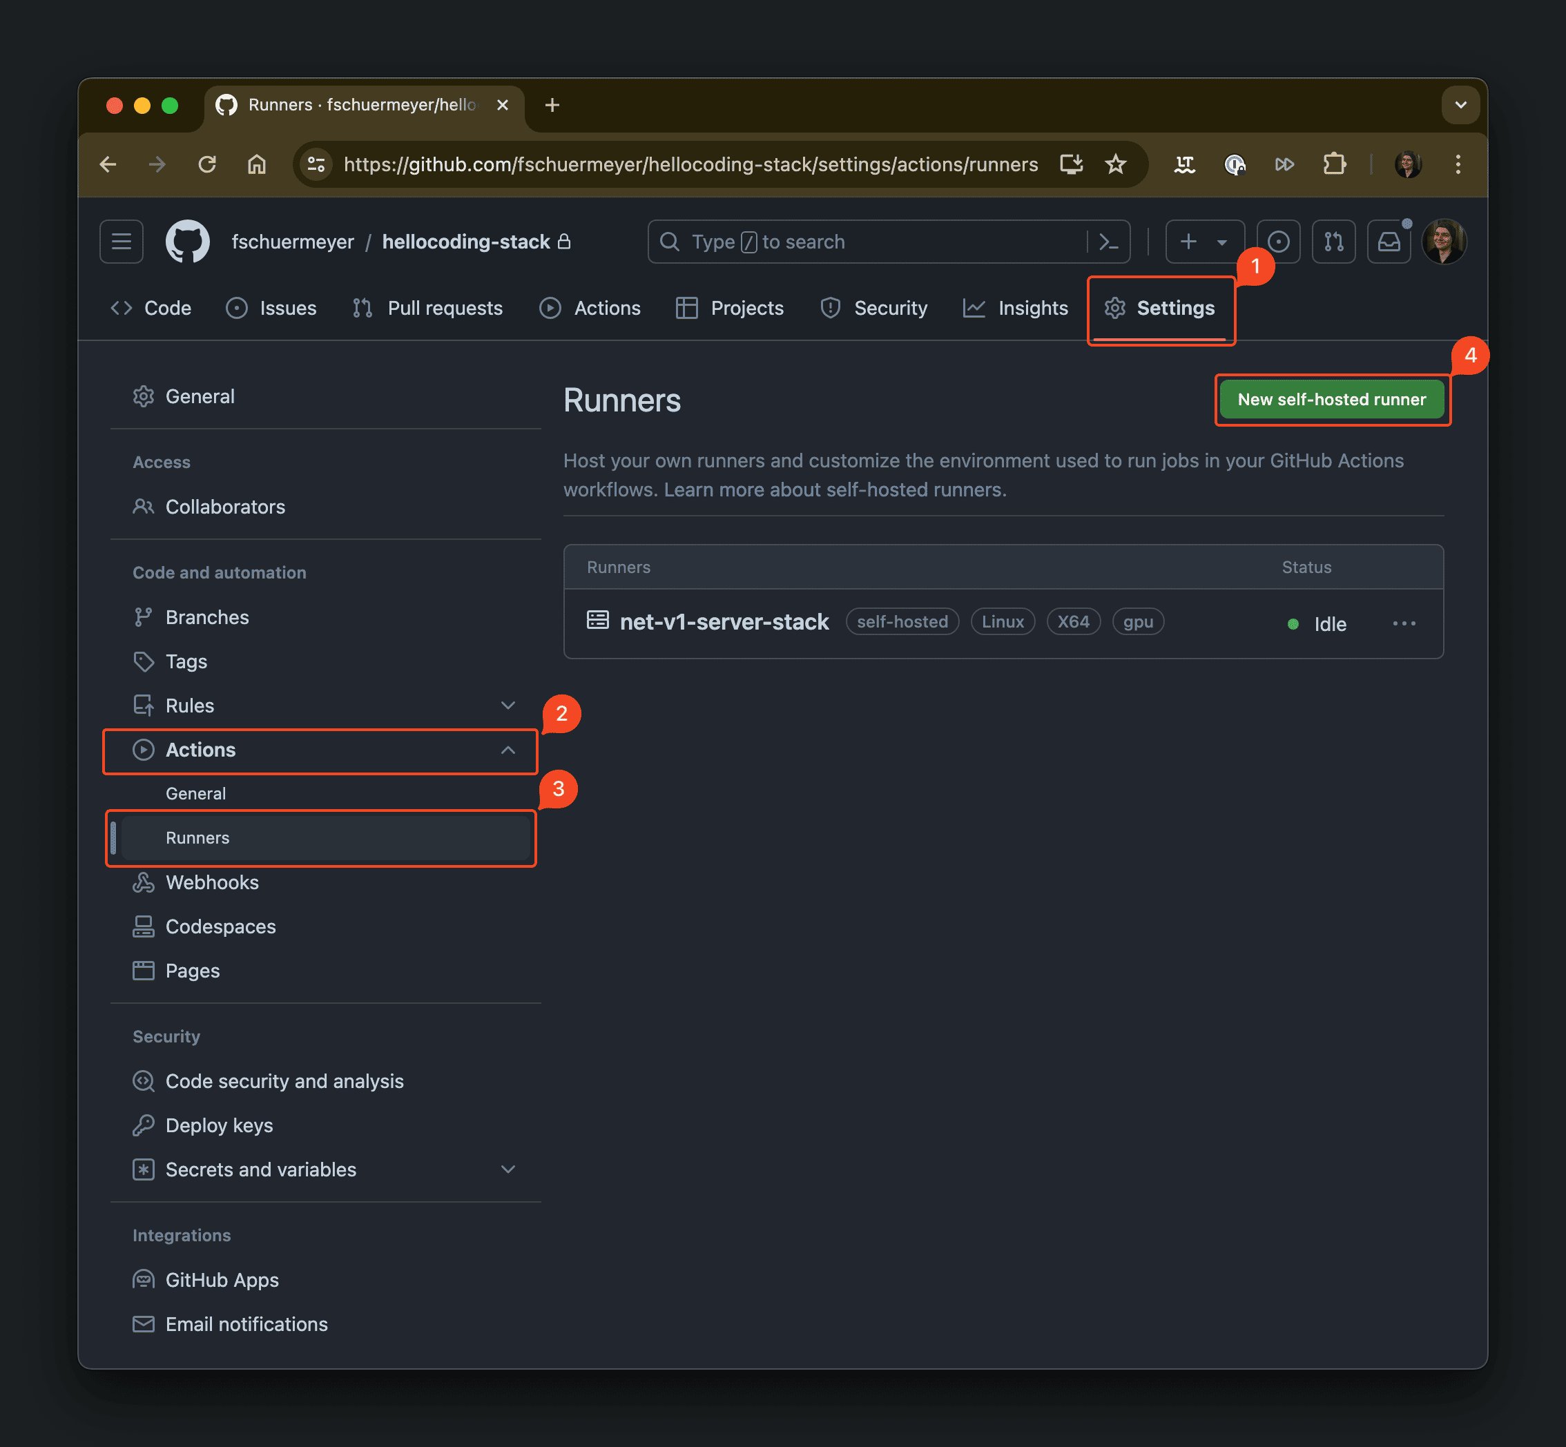Open the notifications inbox icon
The width and height of the screenshot is (1566, 1447).
click(x=1389, y=242)
